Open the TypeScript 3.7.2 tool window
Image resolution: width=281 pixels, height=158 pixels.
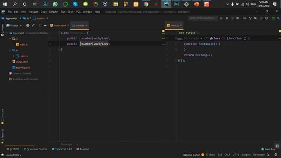(x=62, y=149)
